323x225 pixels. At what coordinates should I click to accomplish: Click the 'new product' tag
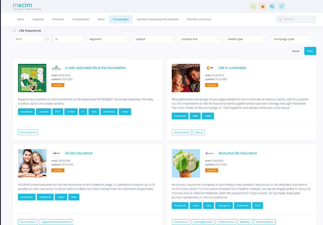tap(181, 222)
